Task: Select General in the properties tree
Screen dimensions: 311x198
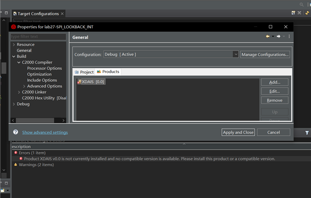Action: point(24,50)
